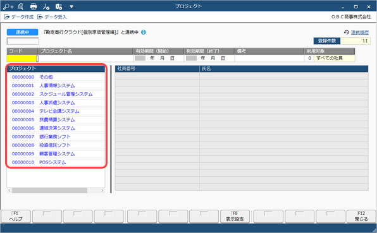Click the 備考 input field
The height and width of the screenshot is (233, 377).
pos(269,58)
